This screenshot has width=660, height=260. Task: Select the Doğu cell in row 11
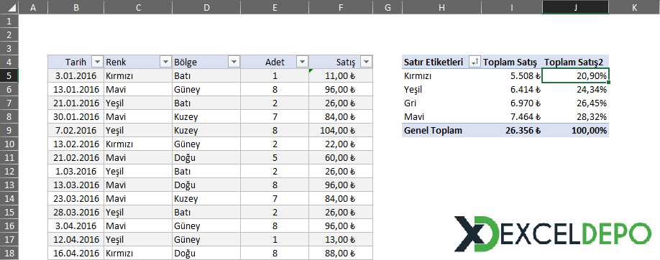click(206, 158)
